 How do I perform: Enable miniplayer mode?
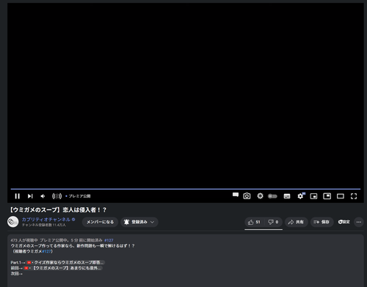pos(313,196)
